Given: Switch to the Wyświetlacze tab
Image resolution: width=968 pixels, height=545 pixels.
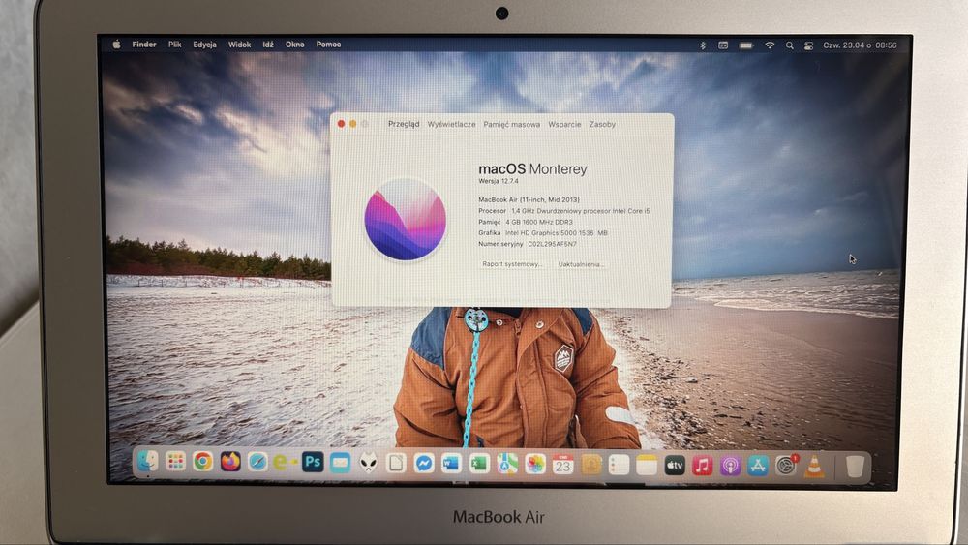Looking at the screenshot, I should point(451,124).
